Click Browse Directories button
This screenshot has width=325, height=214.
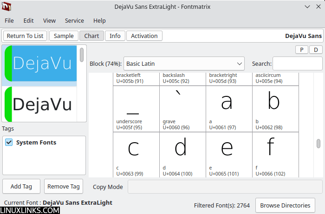pos(285,205)
